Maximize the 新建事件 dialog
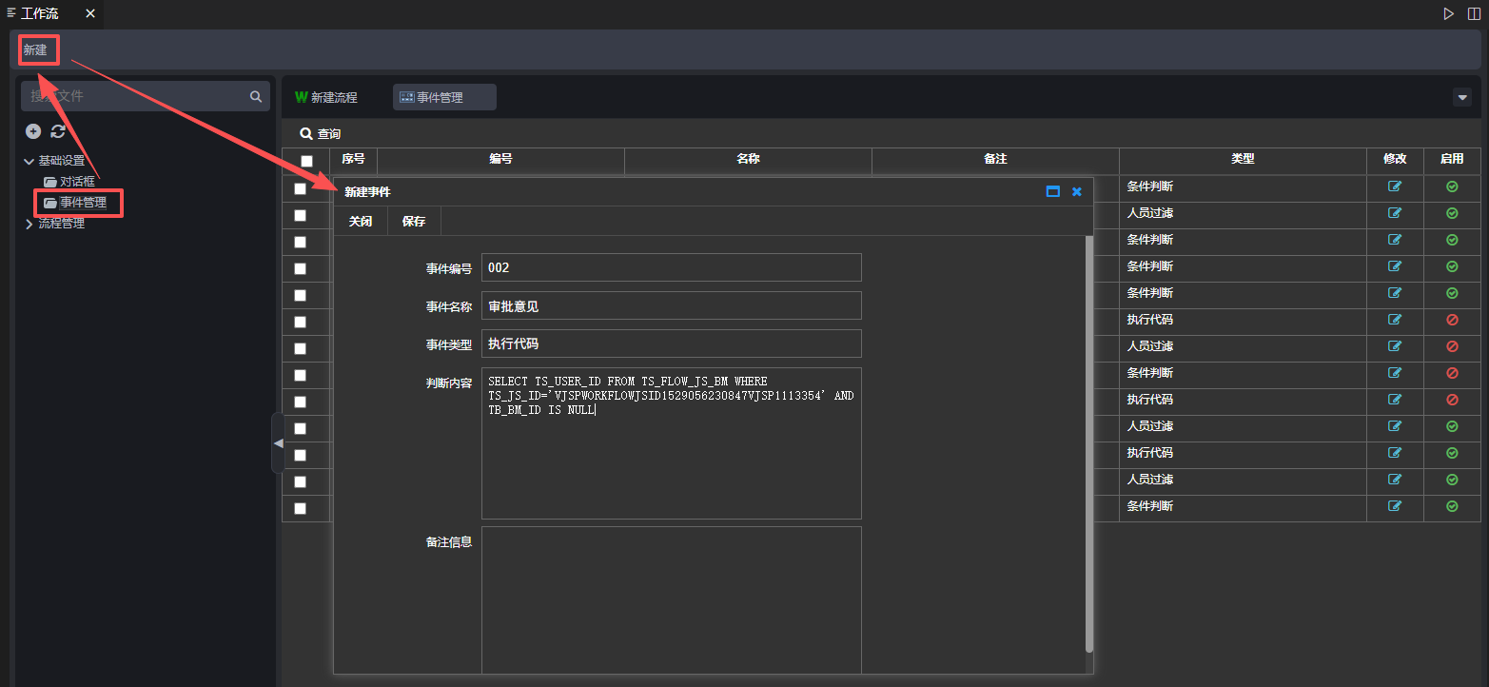The image size is (1489, 687). pyautogui.click(x=1052, y=191)
